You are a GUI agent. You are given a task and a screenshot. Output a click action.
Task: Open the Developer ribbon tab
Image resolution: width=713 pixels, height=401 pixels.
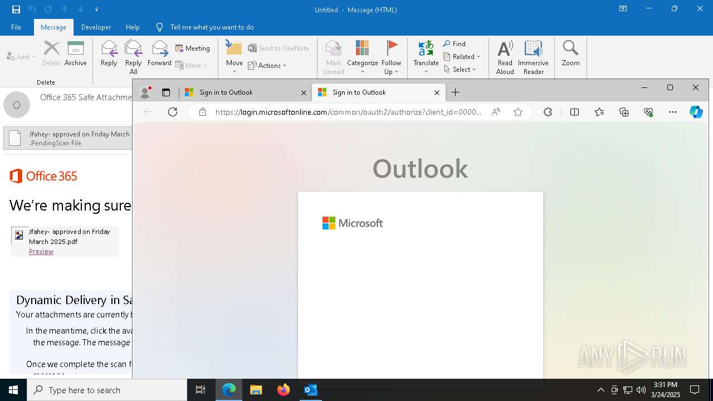coord(96,27)
